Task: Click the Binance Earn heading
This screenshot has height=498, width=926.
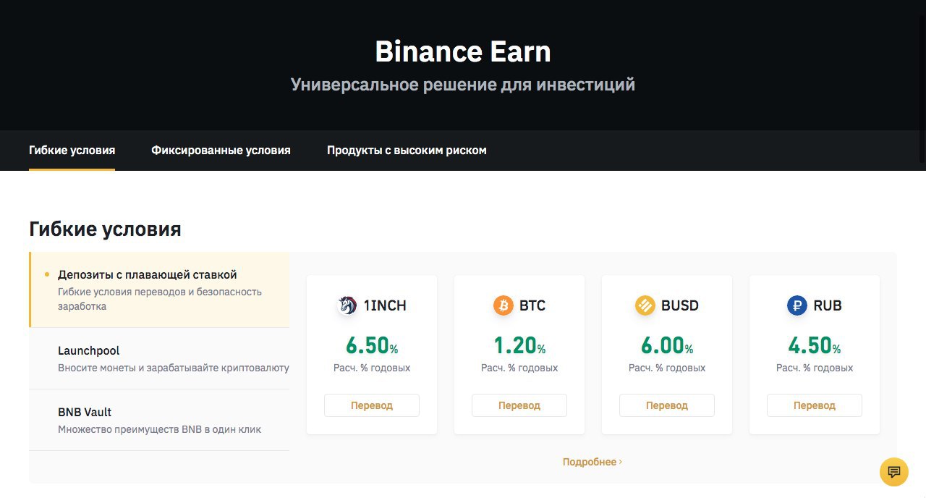Action: tap(463, 52)
